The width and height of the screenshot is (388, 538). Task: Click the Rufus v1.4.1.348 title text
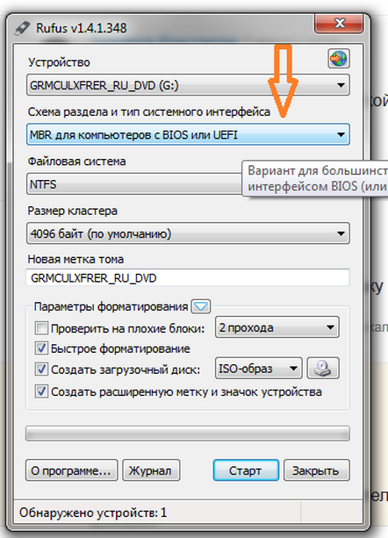(82, 28)
